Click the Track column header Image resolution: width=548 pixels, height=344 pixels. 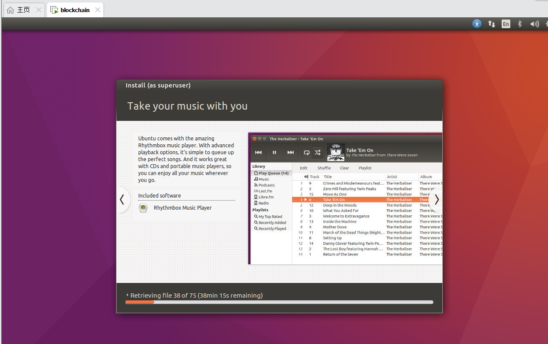(312, 177)
